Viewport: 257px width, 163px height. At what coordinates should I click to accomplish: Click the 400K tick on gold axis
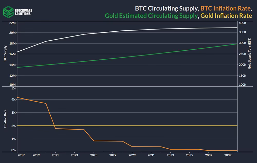click(243, 23)
